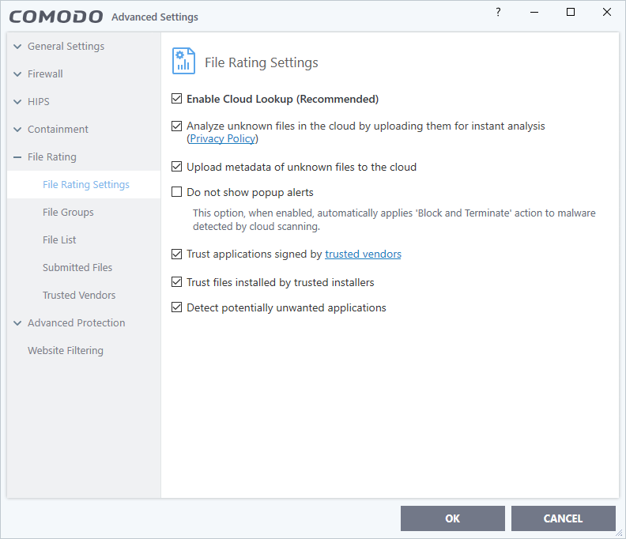Select the General Settings label

pos(66,47)
